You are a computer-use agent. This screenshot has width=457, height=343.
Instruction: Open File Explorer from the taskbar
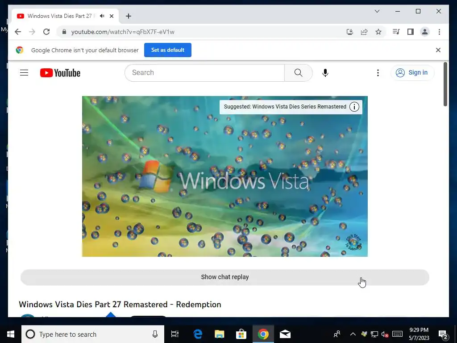(x=220, y=334)
